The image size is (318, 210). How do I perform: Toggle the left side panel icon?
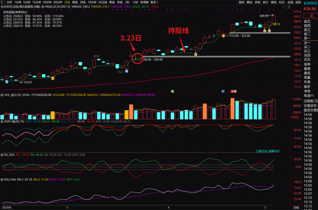2,2
